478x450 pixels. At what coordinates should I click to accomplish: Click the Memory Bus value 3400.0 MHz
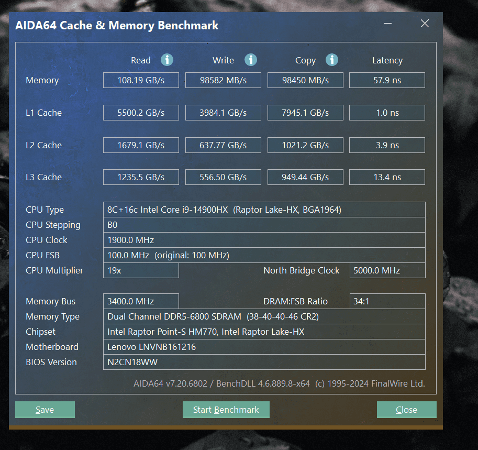141,301
